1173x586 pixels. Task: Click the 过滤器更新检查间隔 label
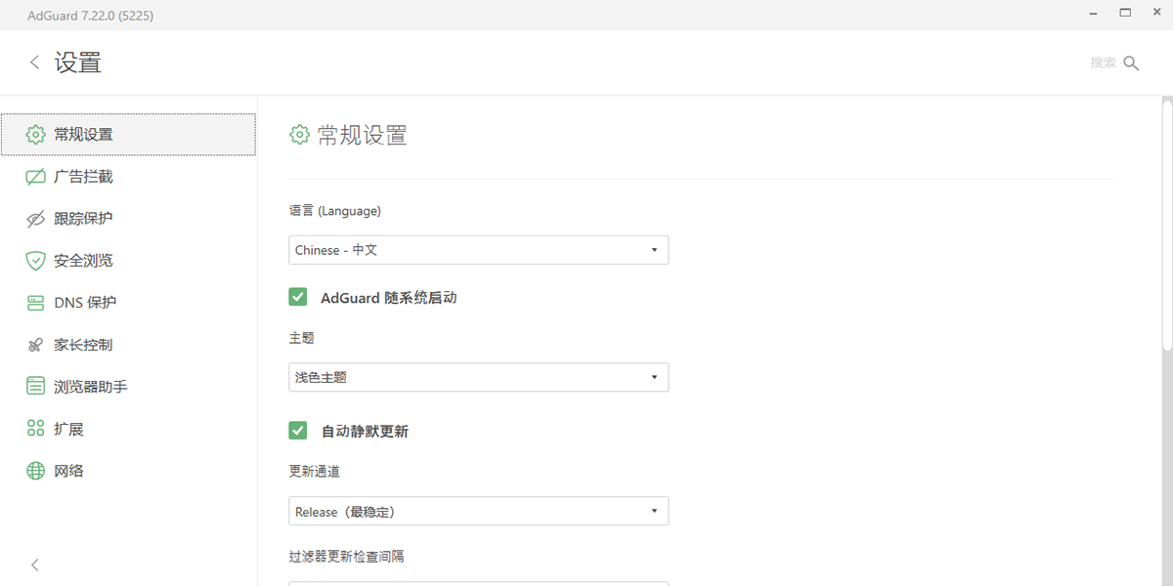347,557
